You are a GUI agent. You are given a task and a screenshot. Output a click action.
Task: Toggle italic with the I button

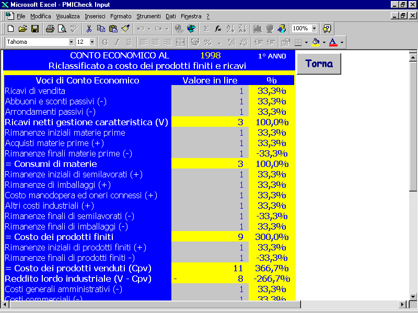(117, 42)
